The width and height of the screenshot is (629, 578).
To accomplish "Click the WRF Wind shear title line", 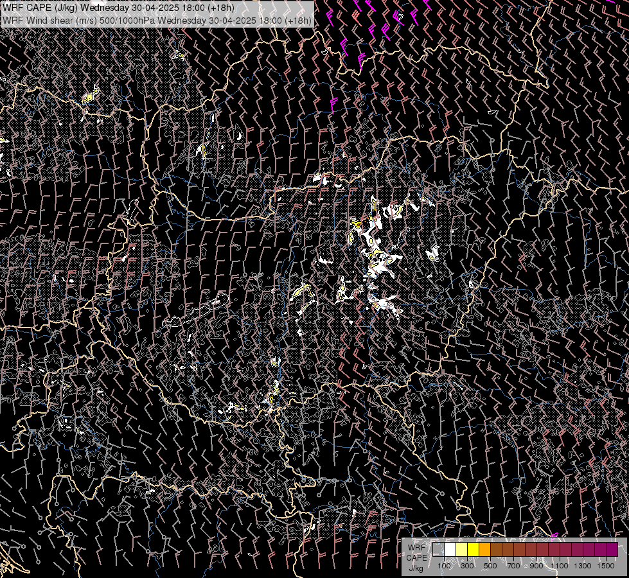I will 157,21.
